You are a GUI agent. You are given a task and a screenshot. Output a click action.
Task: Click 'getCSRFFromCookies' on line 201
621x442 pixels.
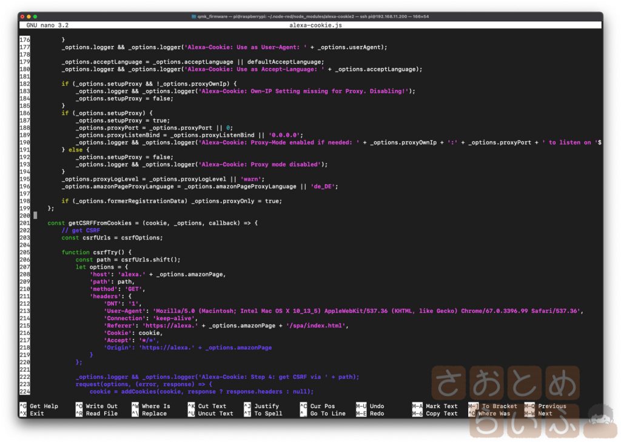pos(100,223)
